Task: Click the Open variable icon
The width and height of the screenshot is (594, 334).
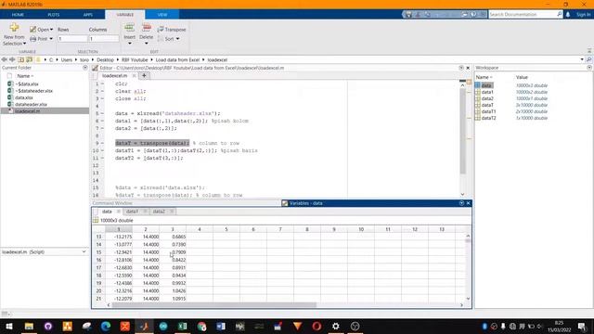Action: (33, 30)
